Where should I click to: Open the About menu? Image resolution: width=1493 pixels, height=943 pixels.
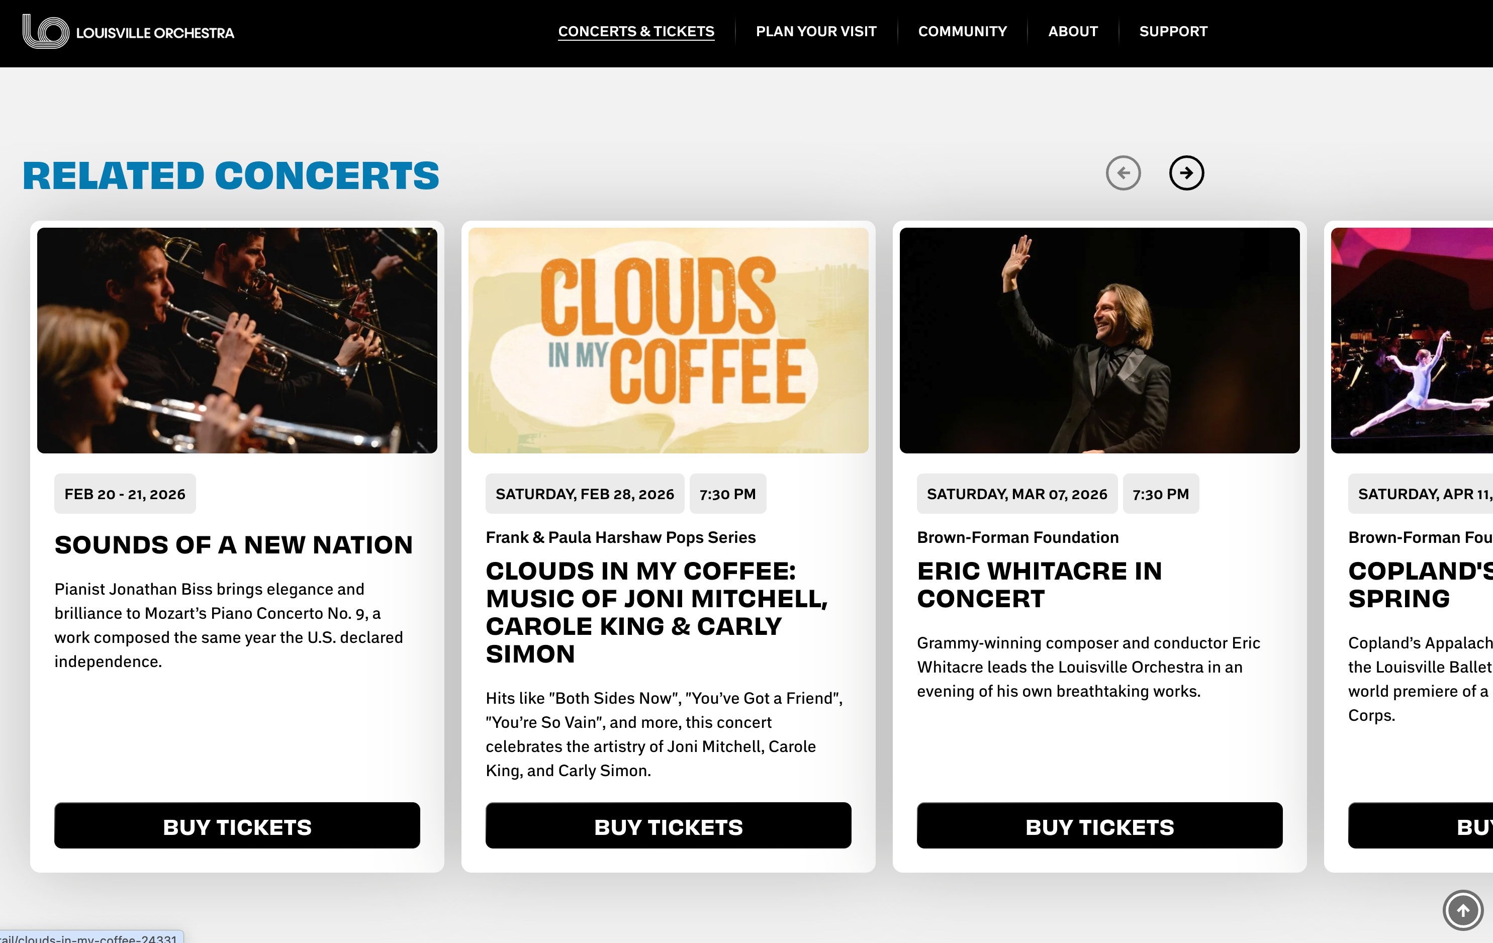tap(1072, 32)
